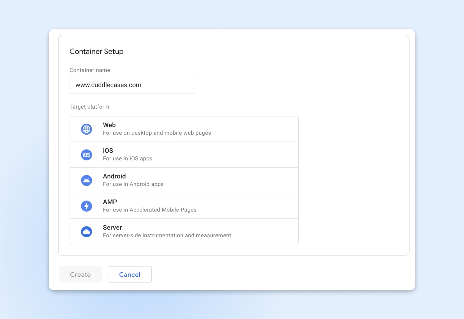Viewport: 464px width, 319px height.
Task: Click the Cancel button
Action: [x=130, y=274]
